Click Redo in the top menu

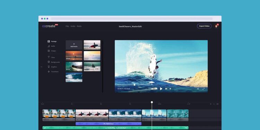tap(79, 26)
